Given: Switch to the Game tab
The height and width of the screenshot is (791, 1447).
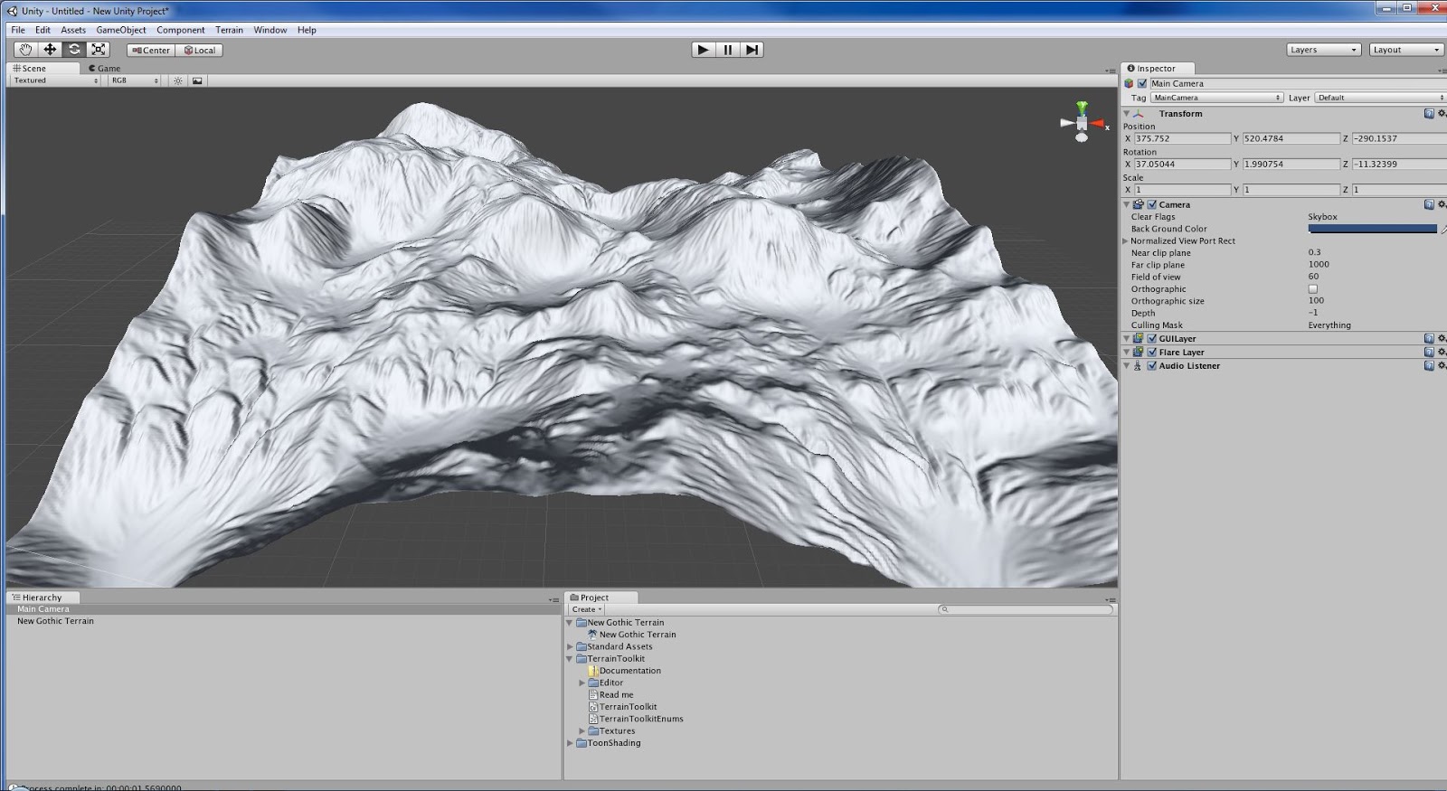Looking at the screenshot, I should pos(105,68).
